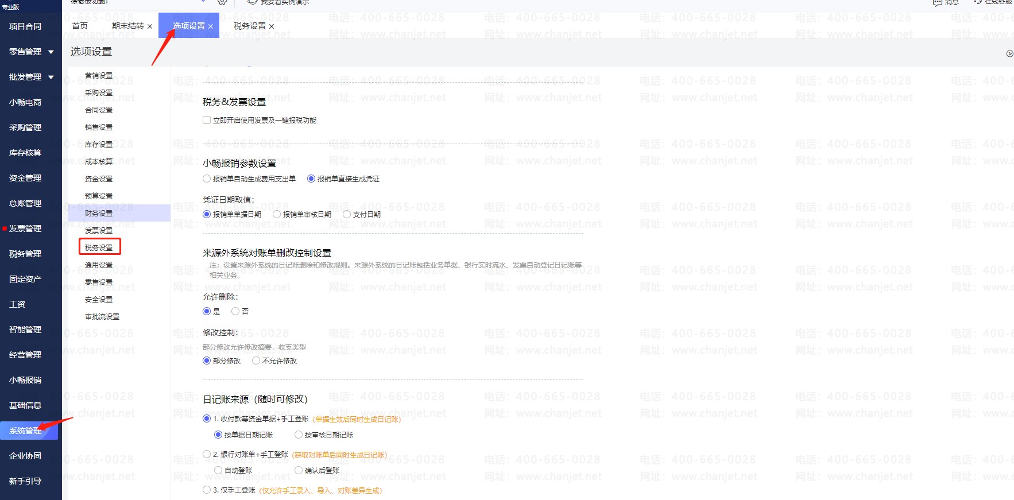Choose 按审核日期记账 radio
Viewport: 1014px width, 500px height.
(x=299, y=435)
